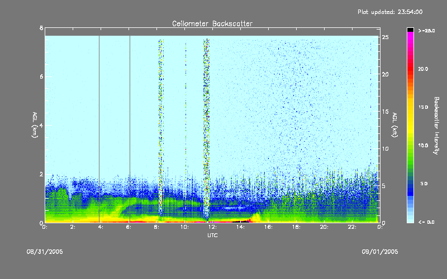
Task: Select the 08/31/2005 start date label
Action: click(45, 252)
